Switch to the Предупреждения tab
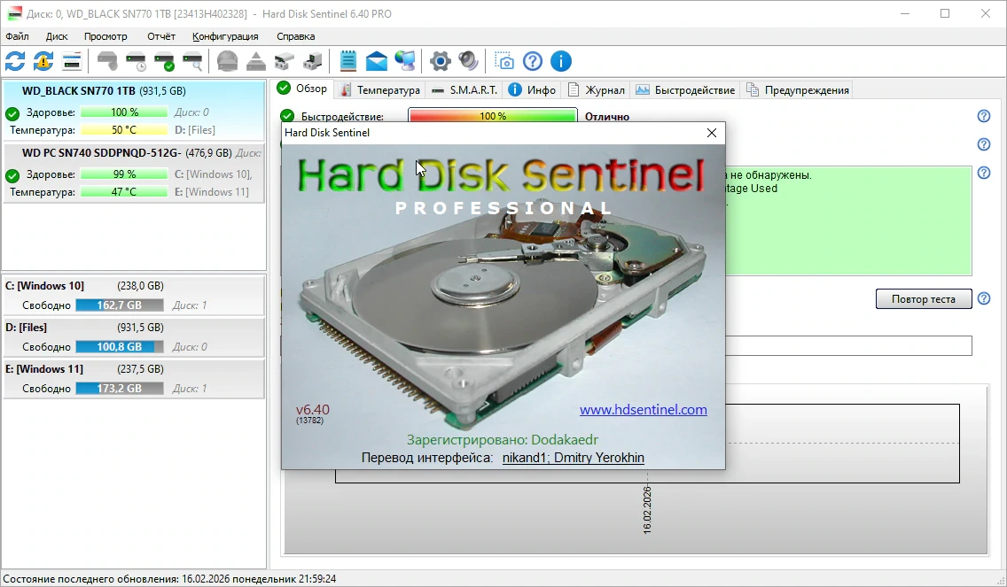This screenshot has width=1007, height=587. [797, 89]
